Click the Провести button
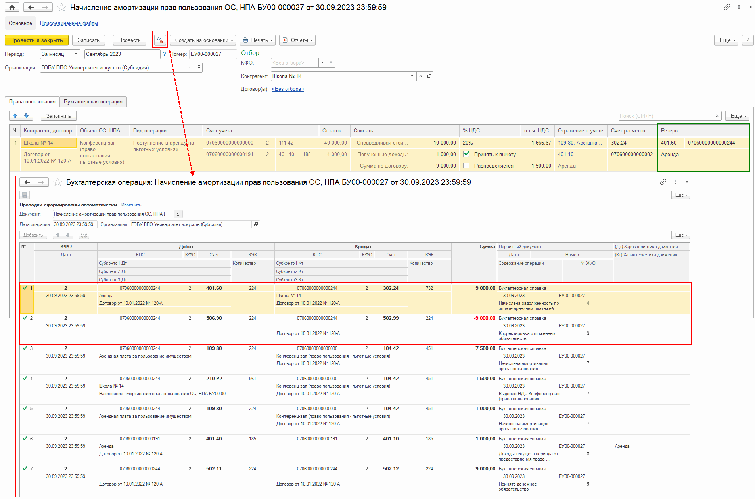Viewport: 755px width, 499px height. coord(130,40)
